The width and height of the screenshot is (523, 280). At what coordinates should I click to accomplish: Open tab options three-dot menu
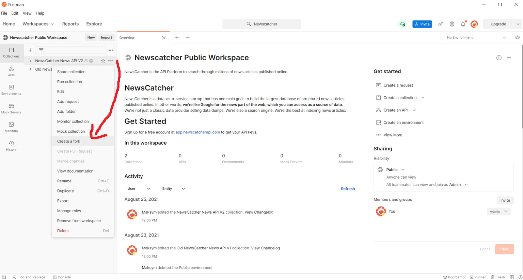click(188, 37)
